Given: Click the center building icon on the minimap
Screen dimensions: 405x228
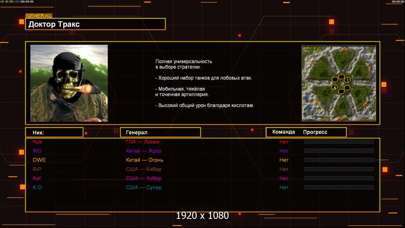Looking at the screenshot, I should [x=342, y=84].
